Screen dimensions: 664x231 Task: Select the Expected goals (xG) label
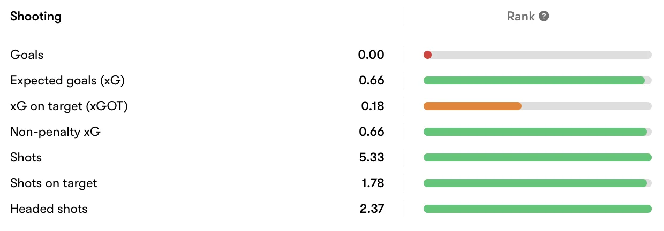[x=67, y=80]
